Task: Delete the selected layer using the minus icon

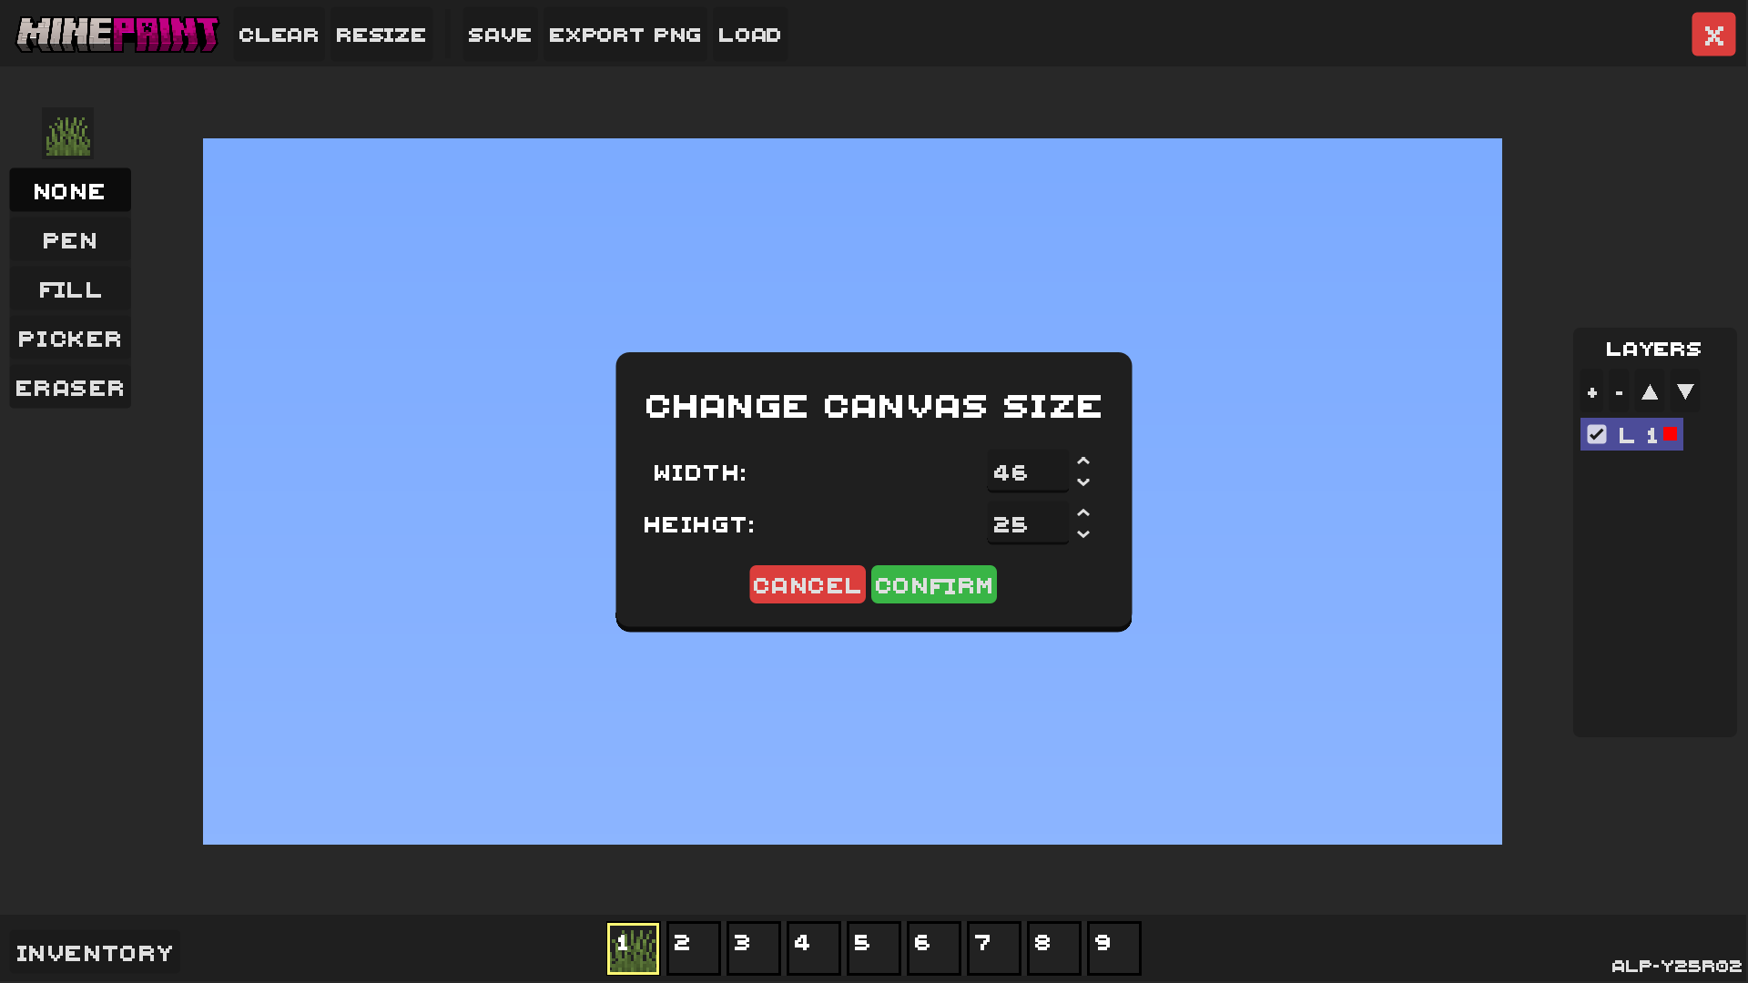Action: tap(1618, 391)
